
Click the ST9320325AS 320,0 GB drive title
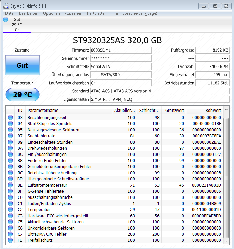(x=118, y=40)
